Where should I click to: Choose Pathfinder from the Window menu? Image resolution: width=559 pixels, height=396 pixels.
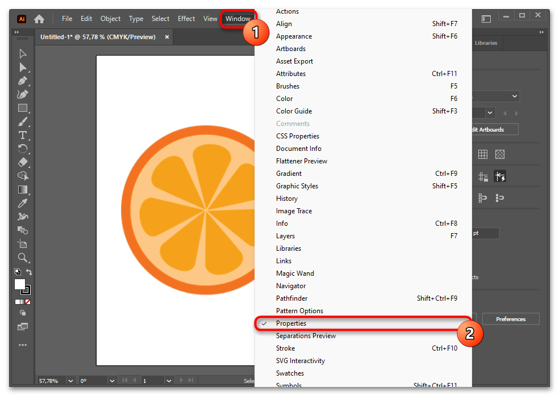[x=291, y=298]
